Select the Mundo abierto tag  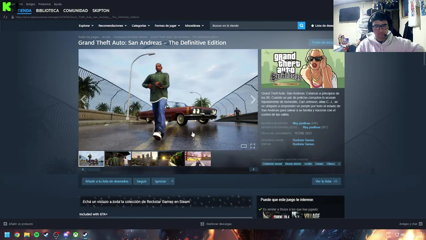tap(293, 164)
